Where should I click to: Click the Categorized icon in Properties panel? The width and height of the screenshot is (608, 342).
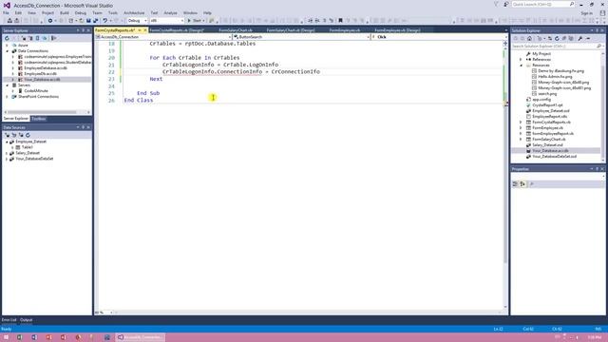click(515, 184)
